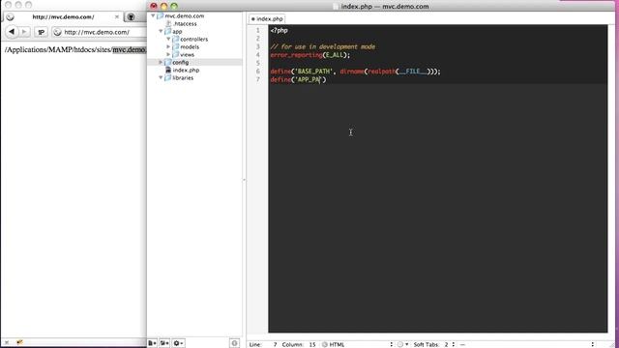This screenshot has width=619, height=348.
Task: Collapse the mvc.demo.com project root
Action: tap(153, 15)
